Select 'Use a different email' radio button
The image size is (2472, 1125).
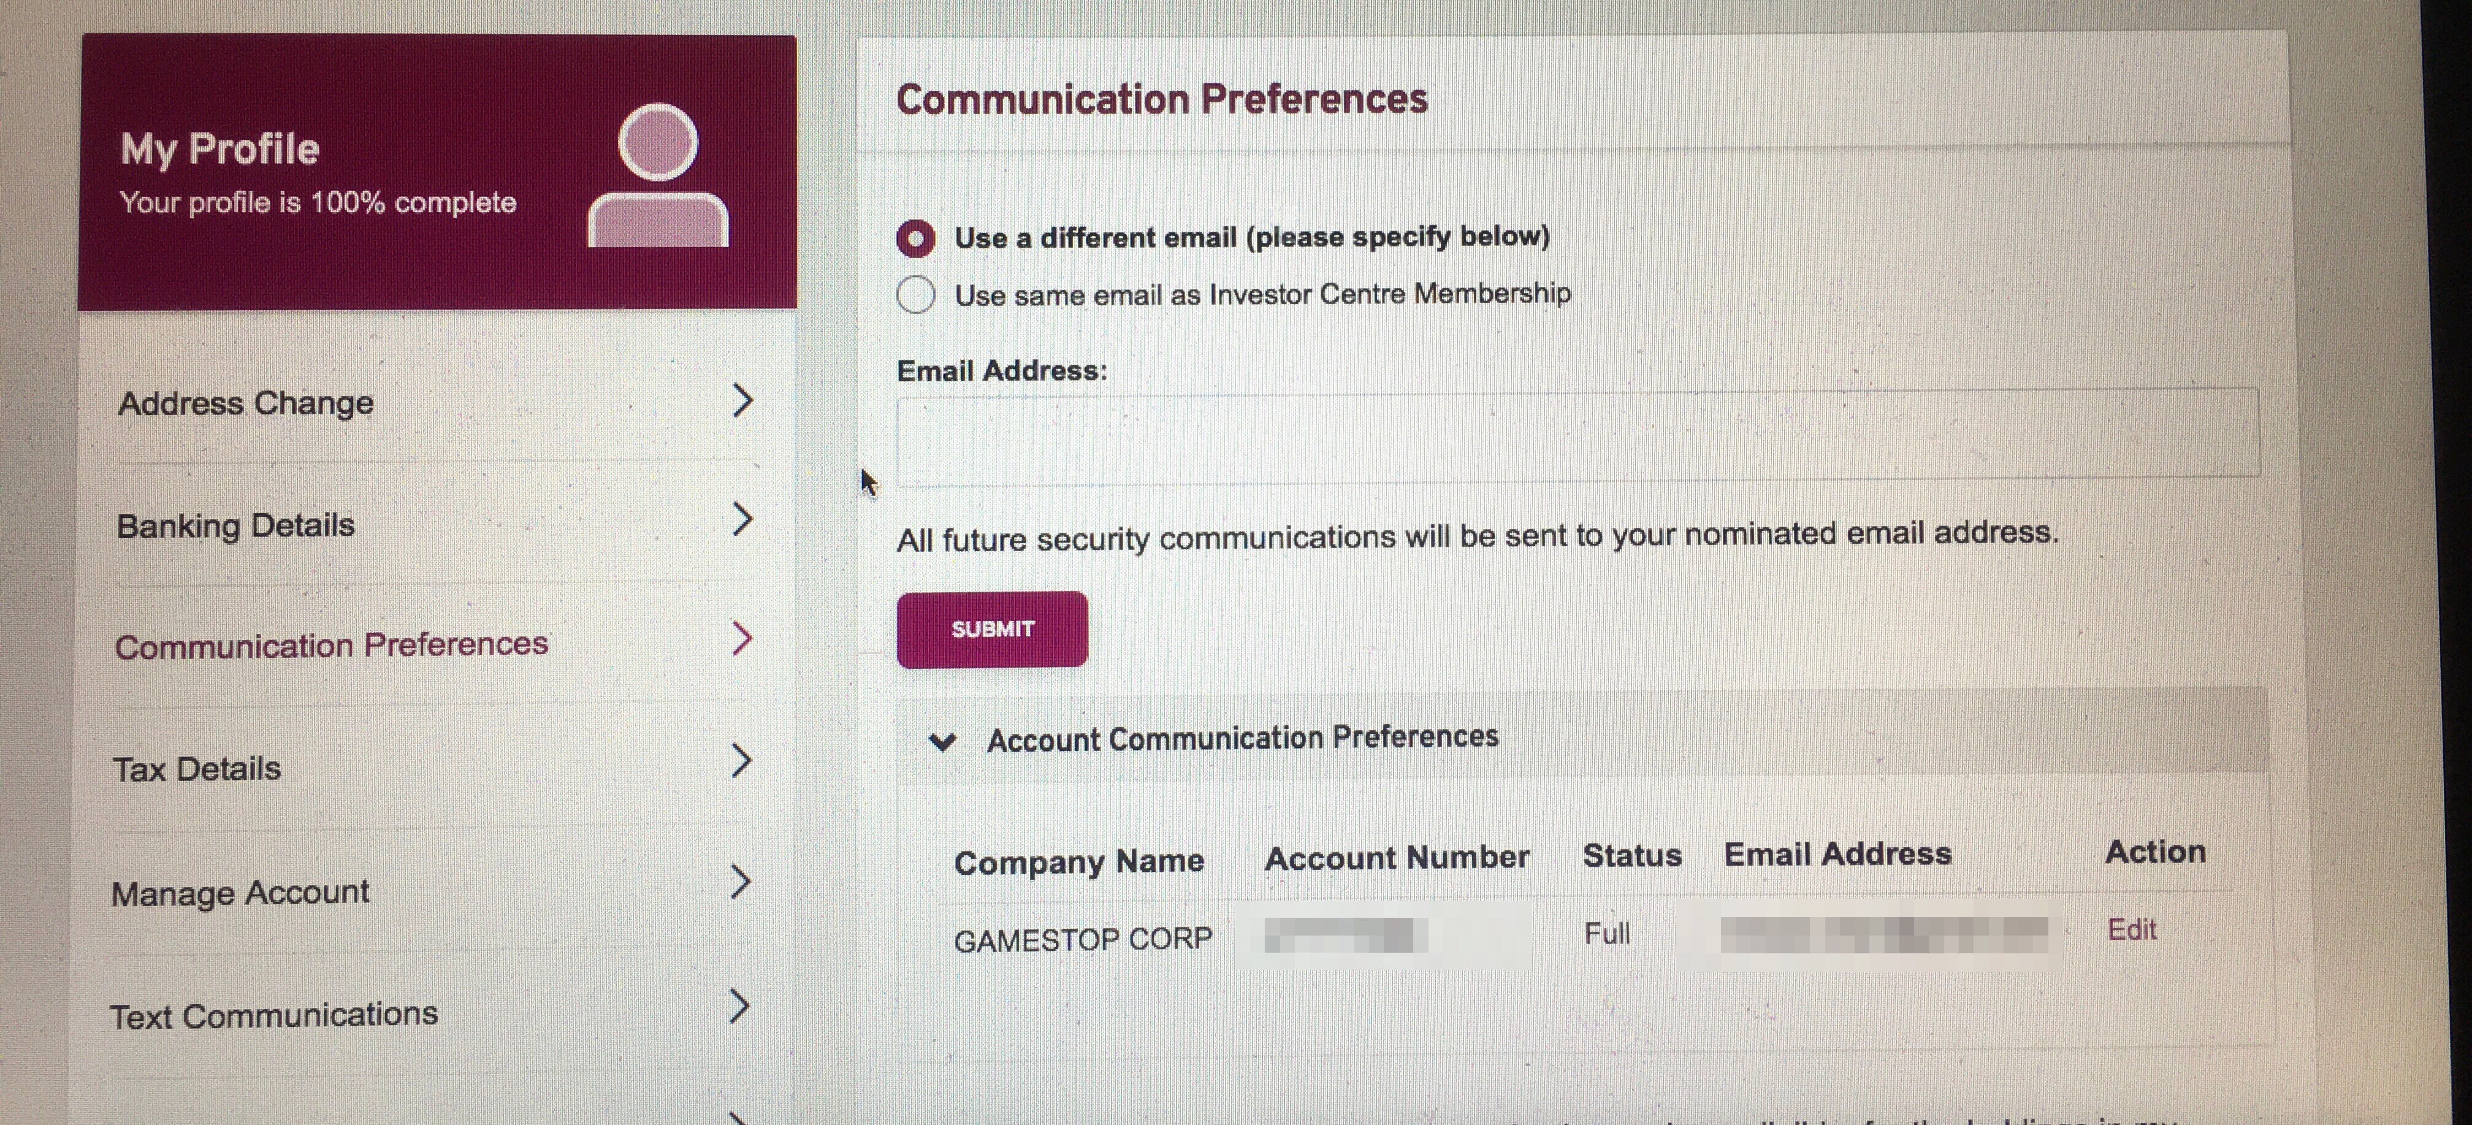pos(915,238)
